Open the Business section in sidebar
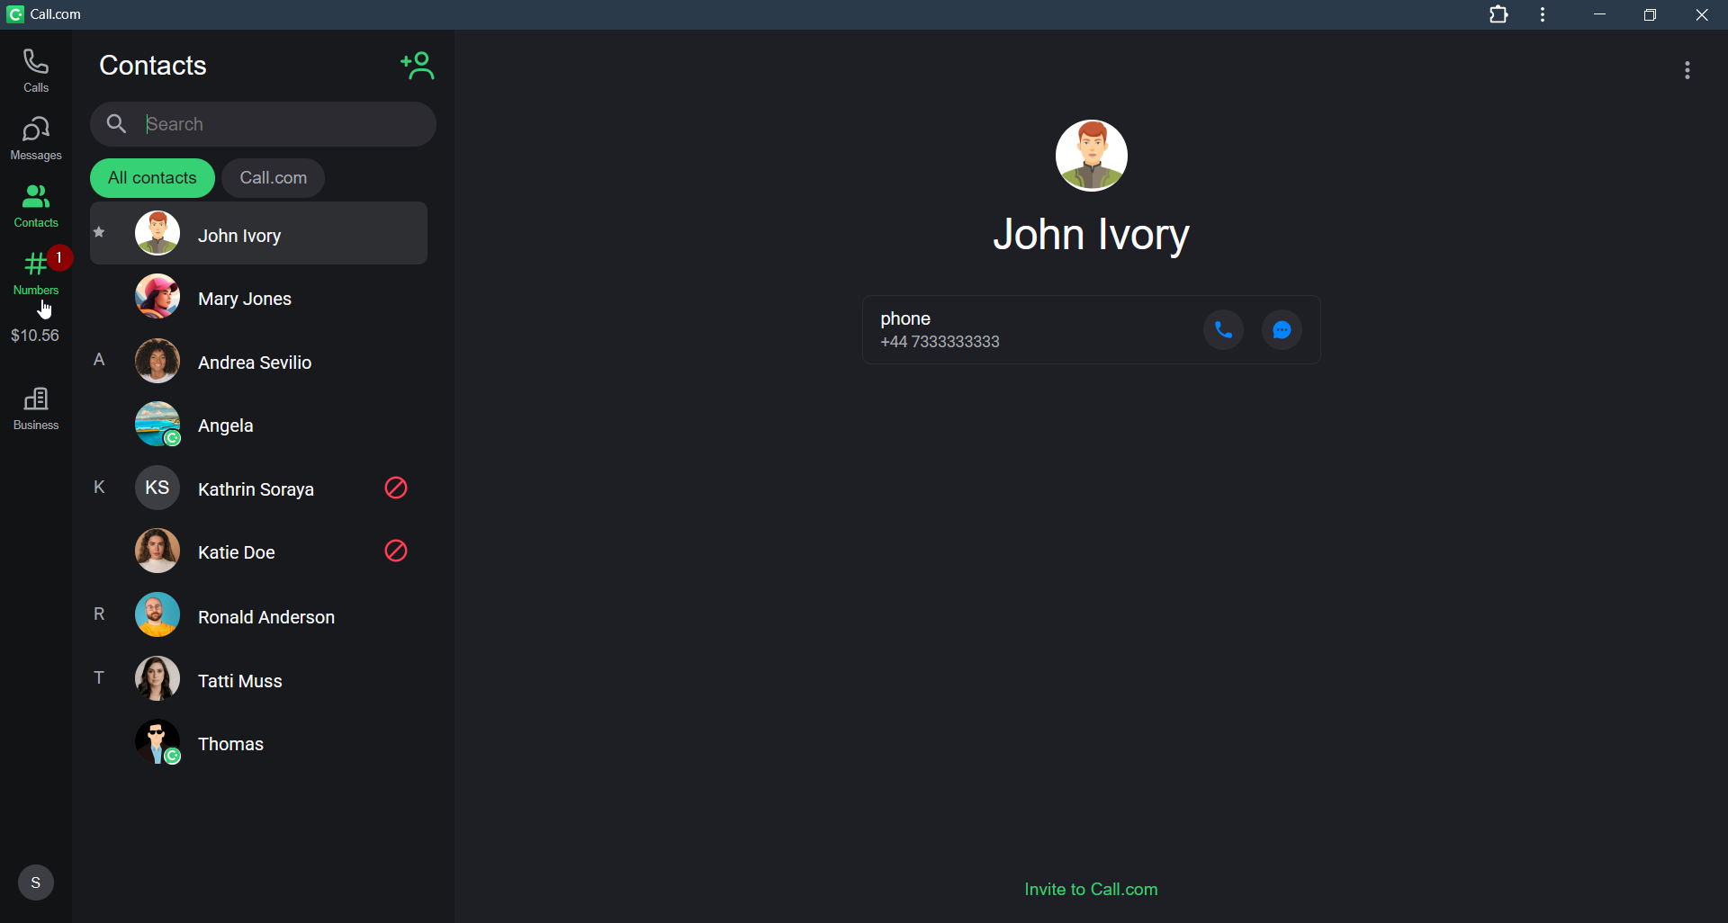The height and width of the screenshot is (923, 1728). pos(36,409)
